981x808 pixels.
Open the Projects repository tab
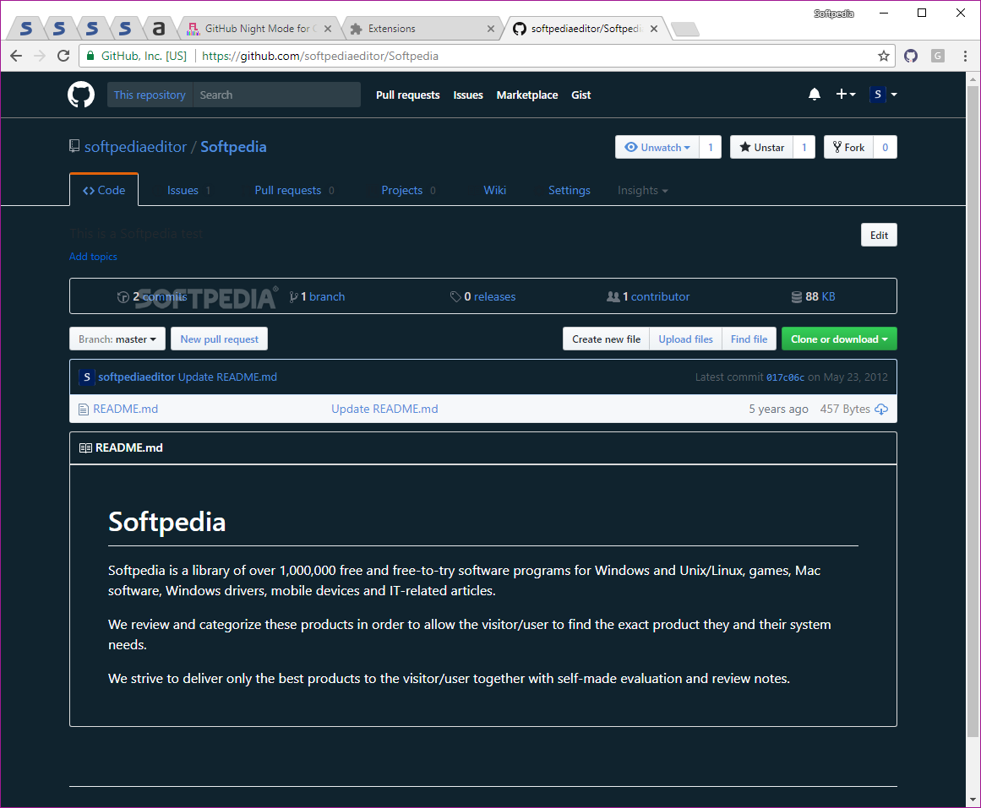tap(408, 190)
